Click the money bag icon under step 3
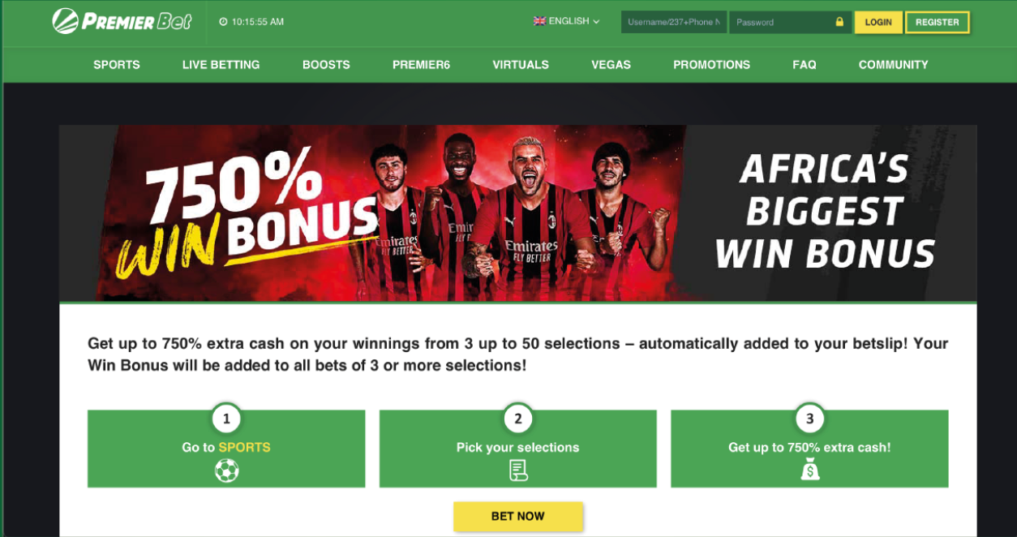 [x=809, y=470]
